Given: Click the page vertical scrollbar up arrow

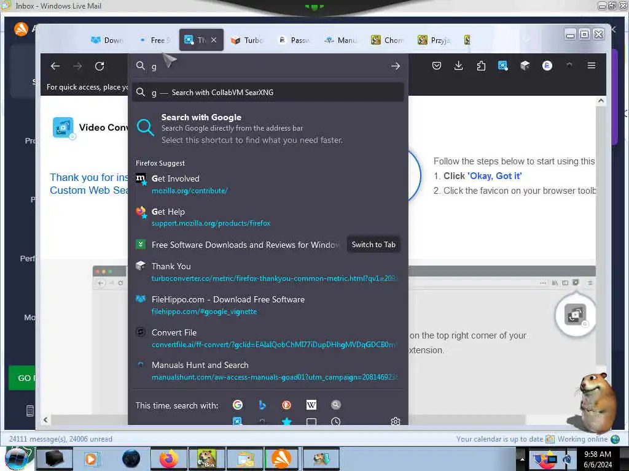Looking at the screenshot, I should (601, 101).
